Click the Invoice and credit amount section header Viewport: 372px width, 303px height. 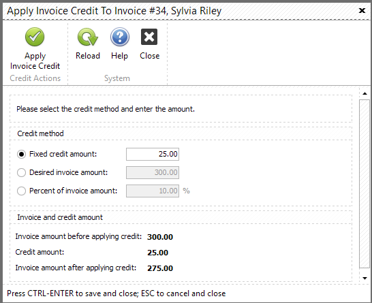pos(60,217)
